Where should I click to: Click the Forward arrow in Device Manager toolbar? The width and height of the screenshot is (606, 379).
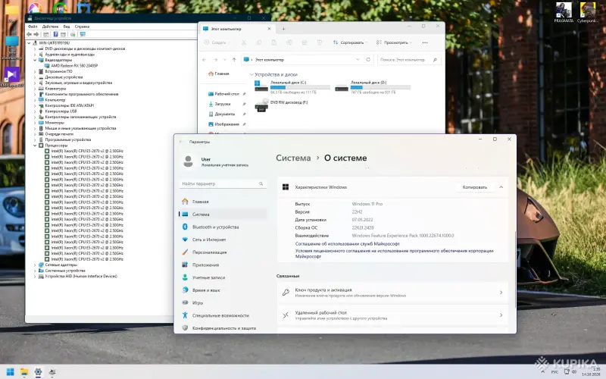pyautogui.click(x=36, y=34)
